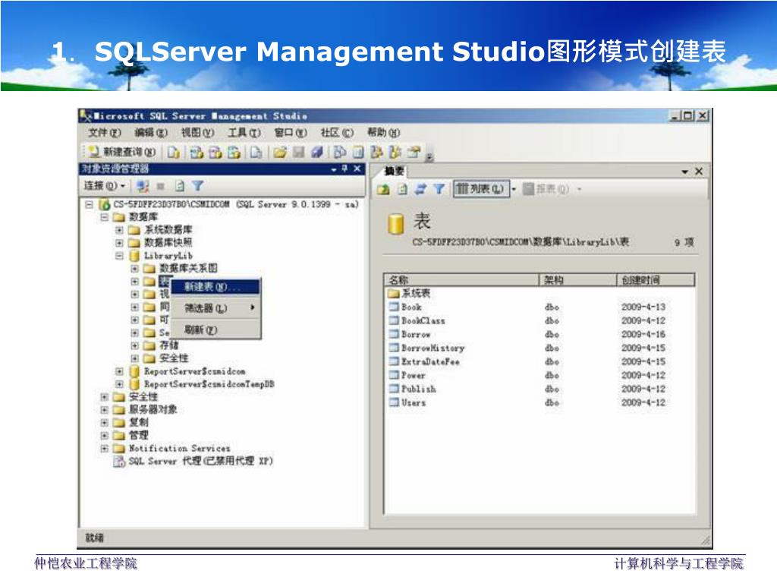Open the 文件 menu
This screenshot has width=777, height=583.
[105, 133]
